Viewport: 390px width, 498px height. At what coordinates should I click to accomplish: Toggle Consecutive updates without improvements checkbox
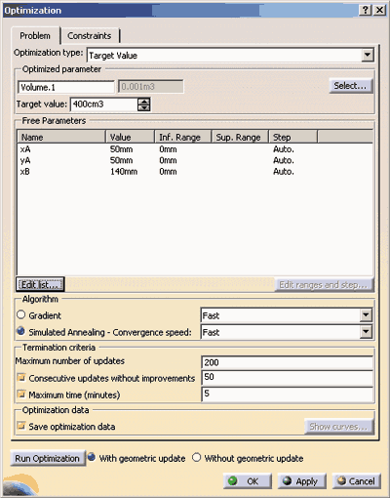(21, 378)
